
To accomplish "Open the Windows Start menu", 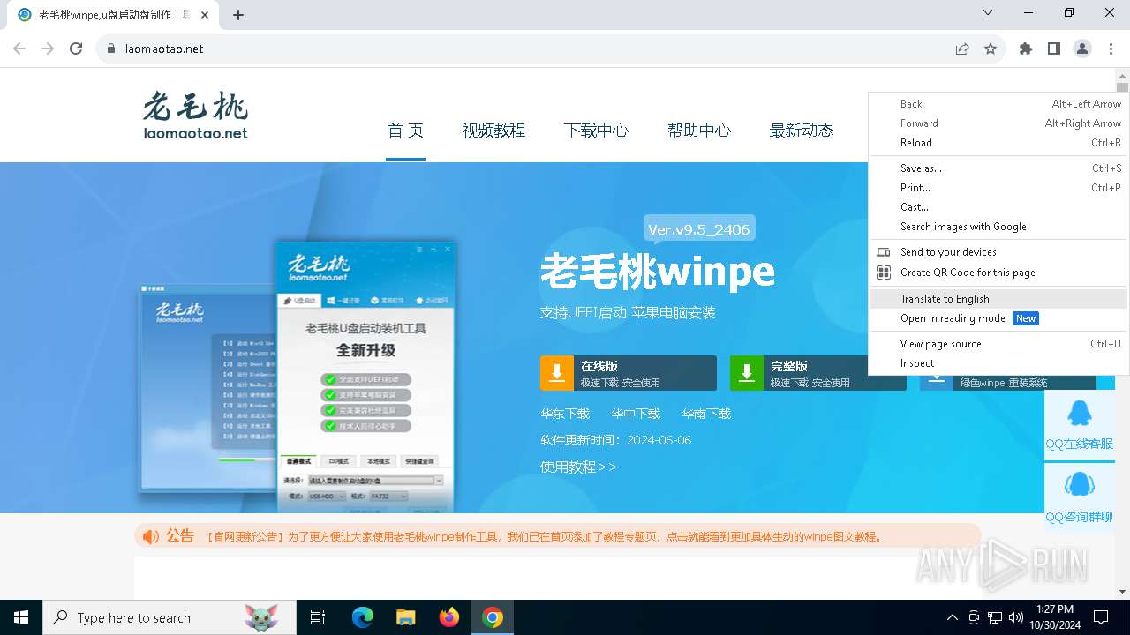I will pos(20,617).
